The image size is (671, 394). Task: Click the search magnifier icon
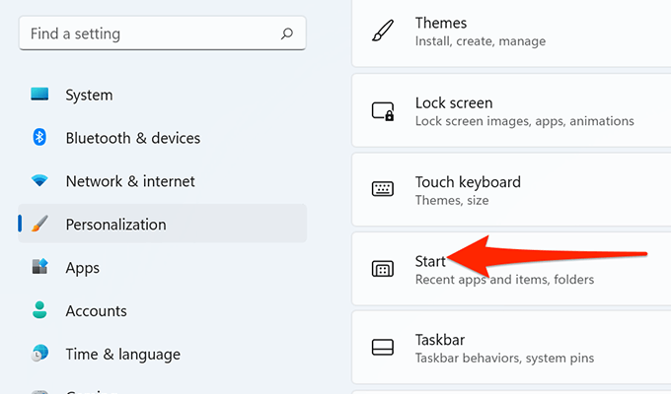pyautogui.click(x=287, y=33)
